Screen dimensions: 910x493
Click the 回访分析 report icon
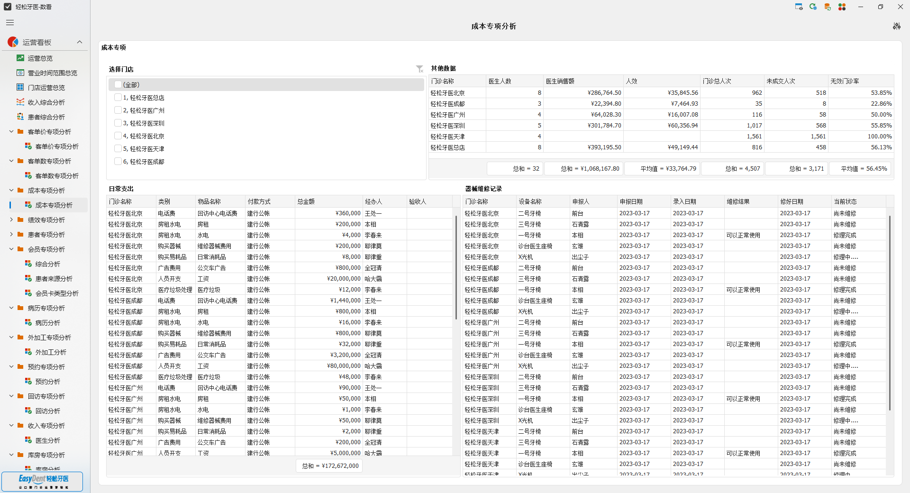(28, 411)
